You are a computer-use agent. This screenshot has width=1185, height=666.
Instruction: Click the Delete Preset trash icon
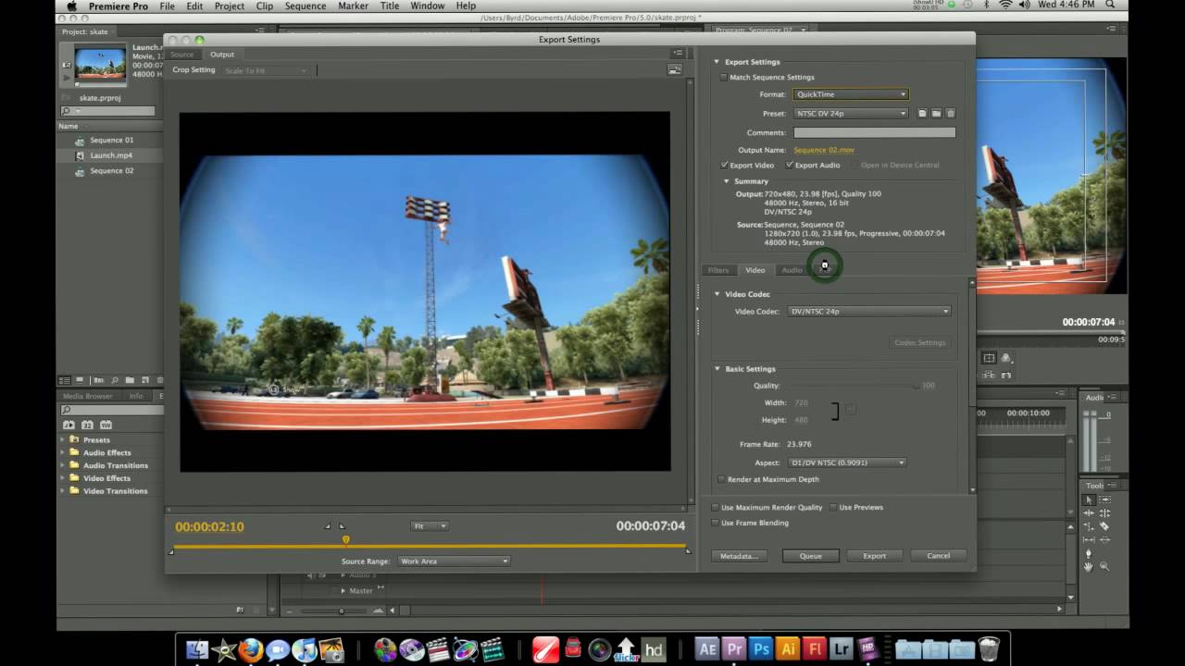tap(951, 114)
